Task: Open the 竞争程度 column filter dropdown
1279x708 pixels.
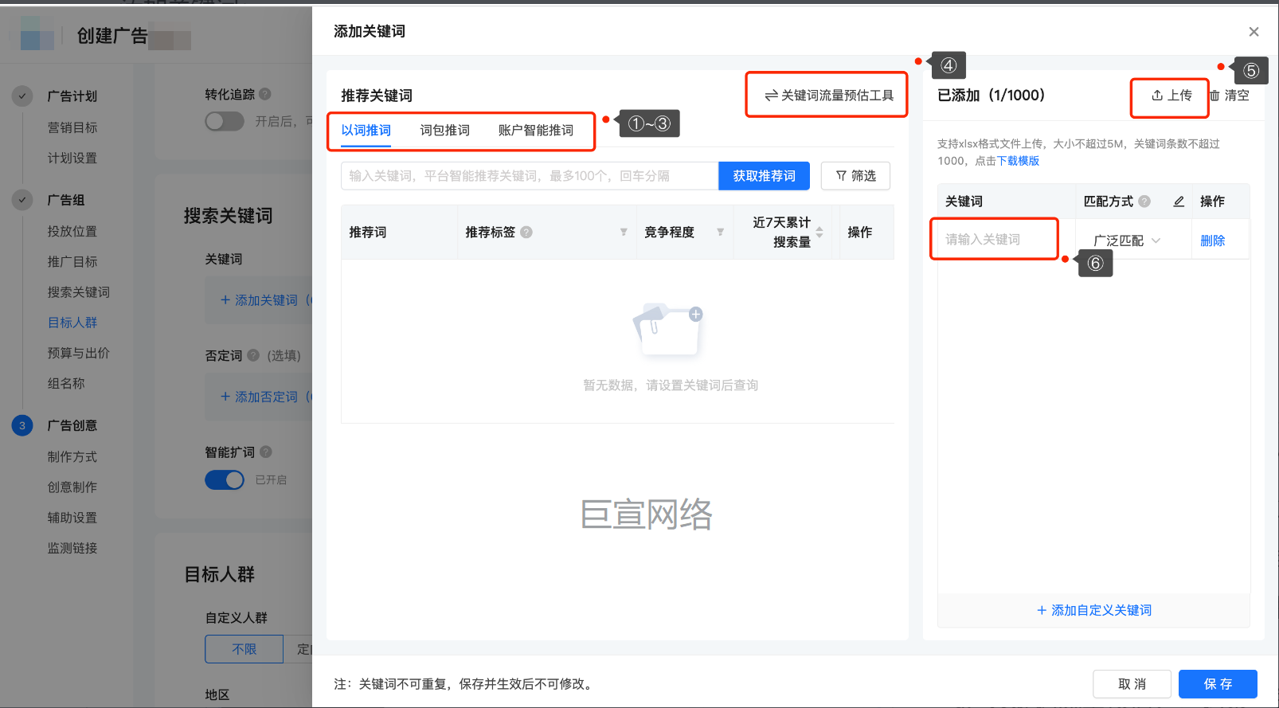Action: click(x=720, y=233)
